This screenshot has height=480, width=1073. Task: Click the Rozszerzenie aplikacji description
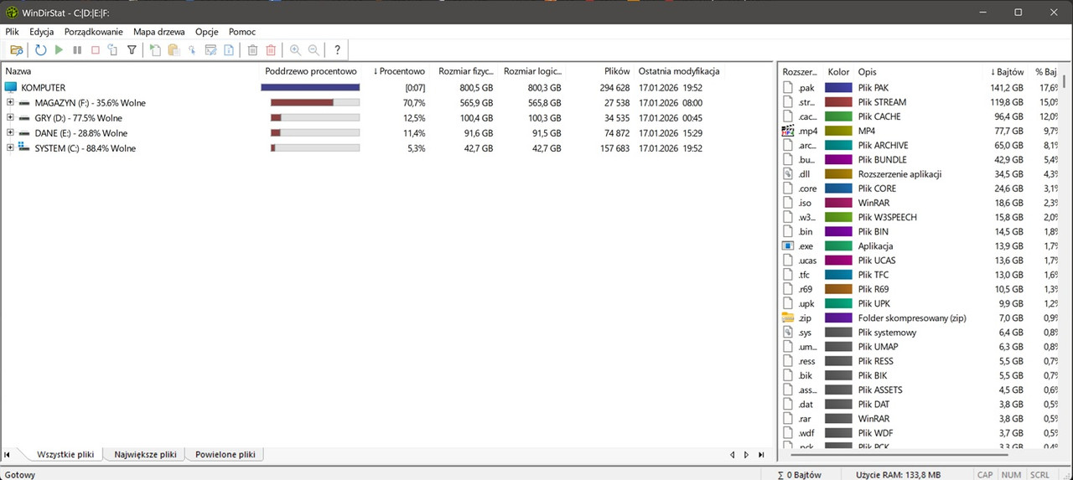click(x=900, y=174)
